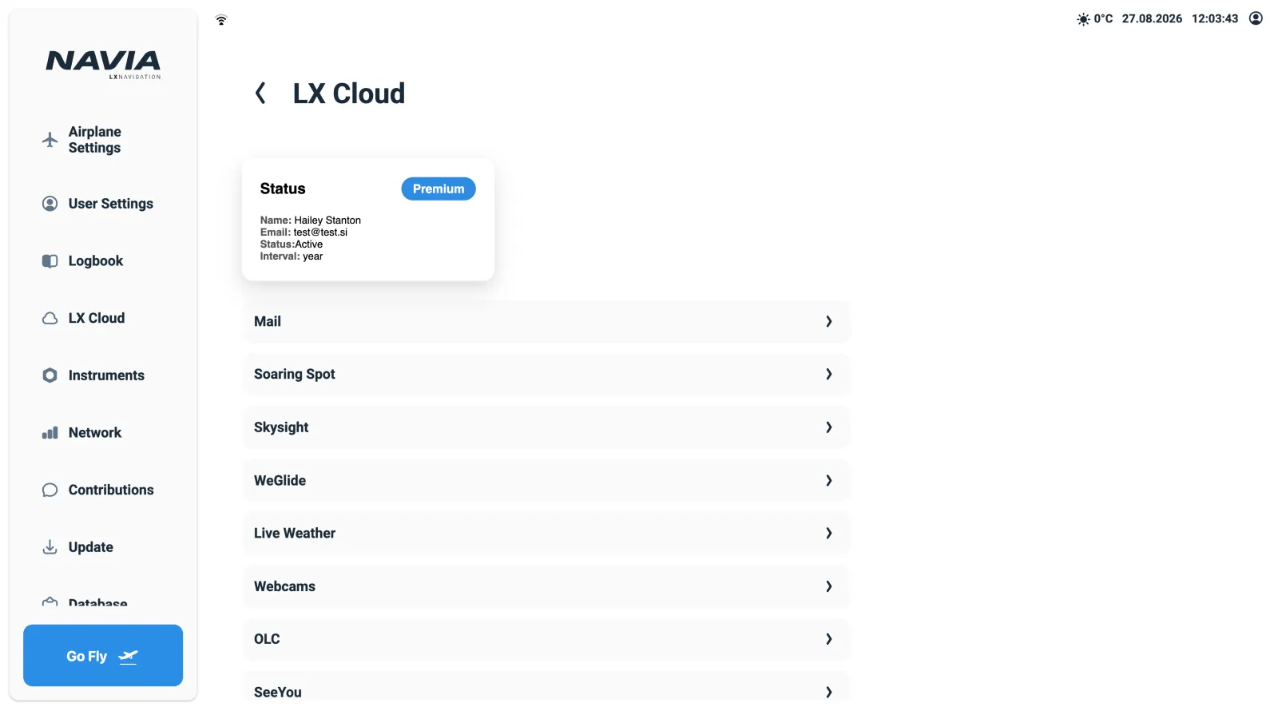Expand the Webcams row chevron

tap(828, 586)
